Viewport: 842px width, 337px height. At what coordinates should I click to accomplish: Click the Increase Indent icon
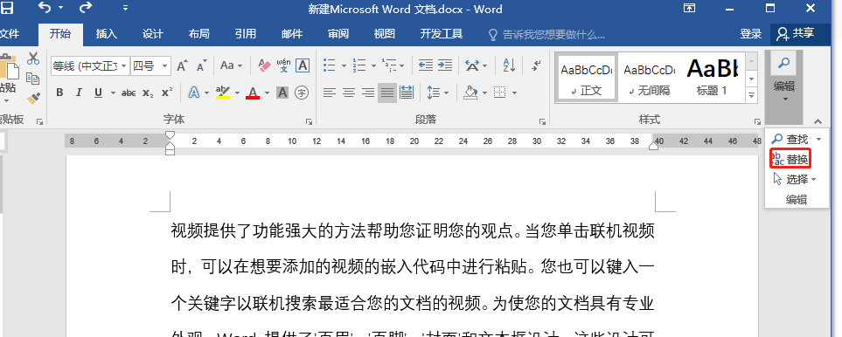(445, 65)
